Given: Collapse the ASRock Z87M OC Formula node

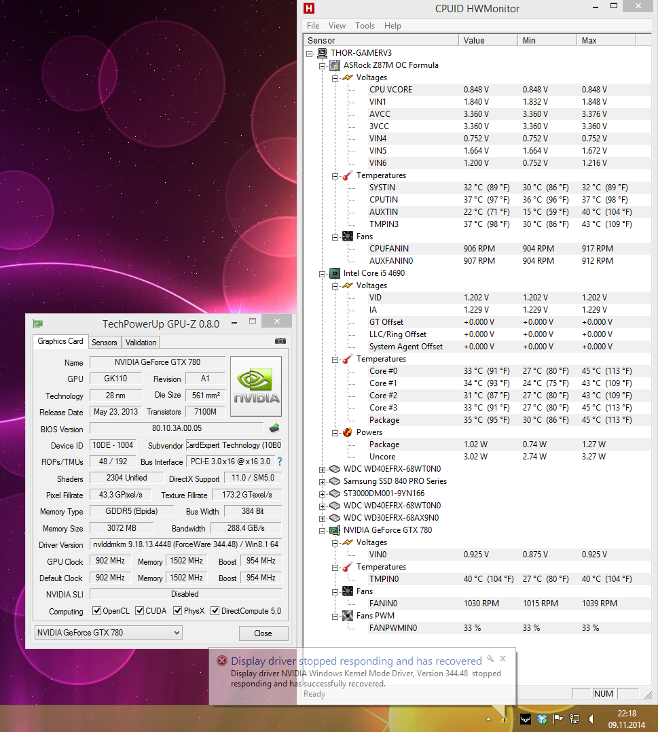Looking at the screenshot, I should coord(322,66).
